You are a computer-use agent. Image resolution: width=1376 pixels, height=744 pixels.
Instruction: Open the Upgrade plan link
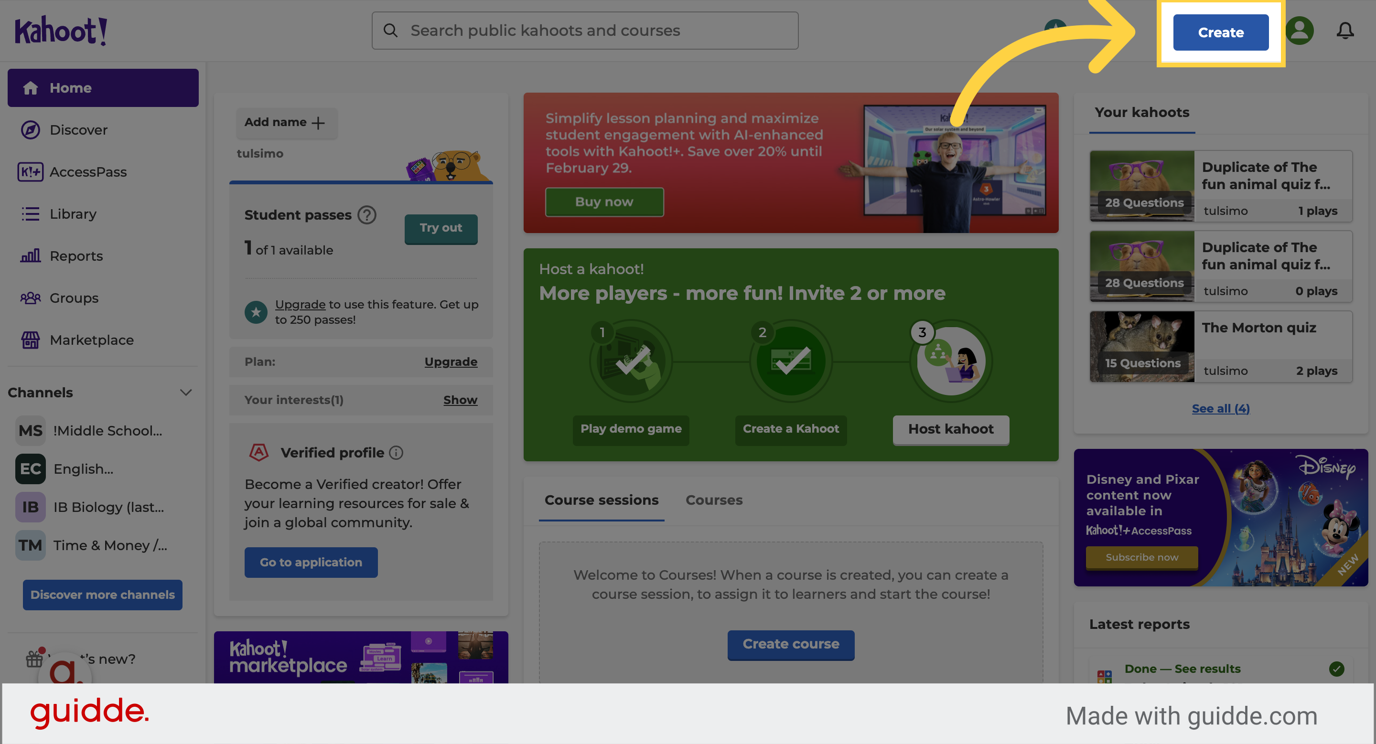pos(451,361)
